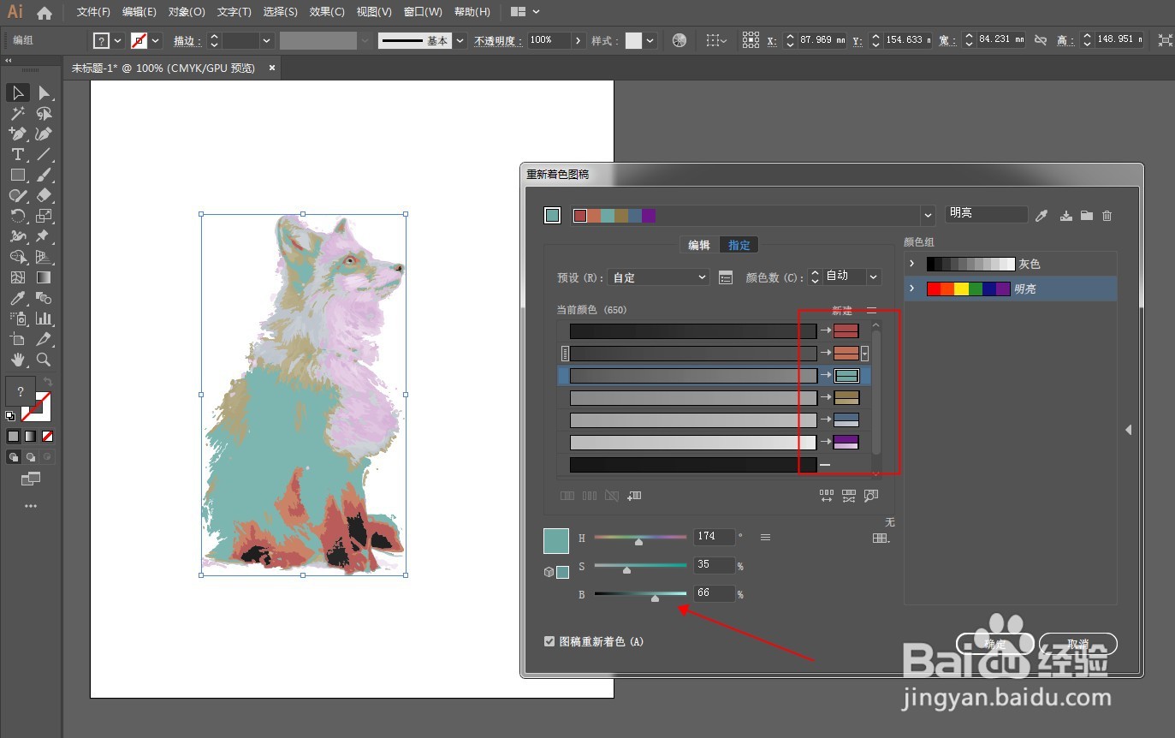
Task: Click the 不透明度 label link
Action: click(497, 40)
